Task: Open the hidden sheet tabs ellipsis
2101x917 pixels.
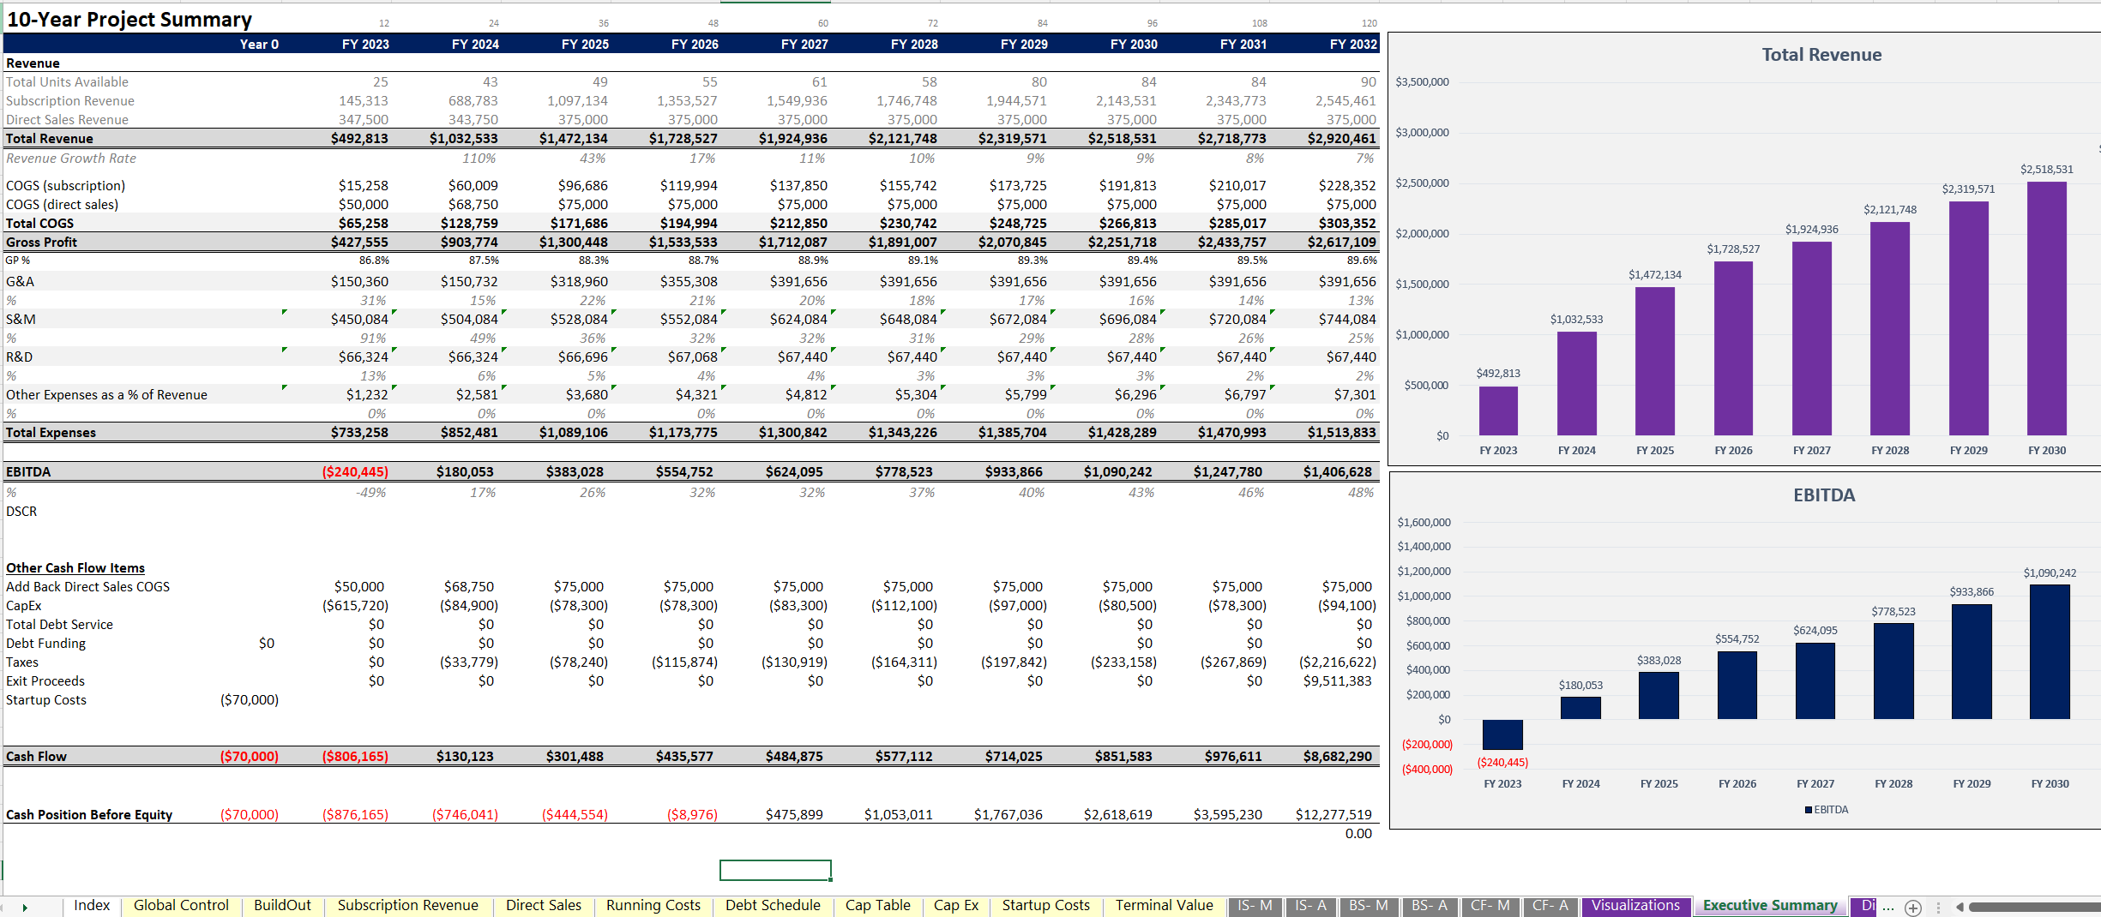Action: (1888, 907)
